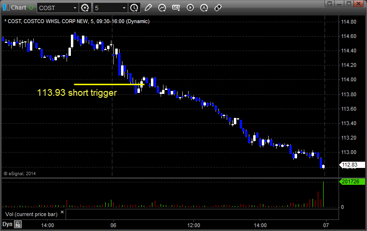Open the time template clock menu
Viewport: 367px width, 231px height.
(x=135, y=8)
